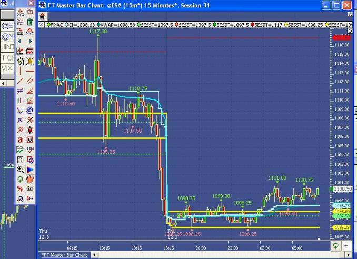Select the magnifying glass zoom tool
Image resolution: width=357 pixels, height=259 pixels.
20,170
